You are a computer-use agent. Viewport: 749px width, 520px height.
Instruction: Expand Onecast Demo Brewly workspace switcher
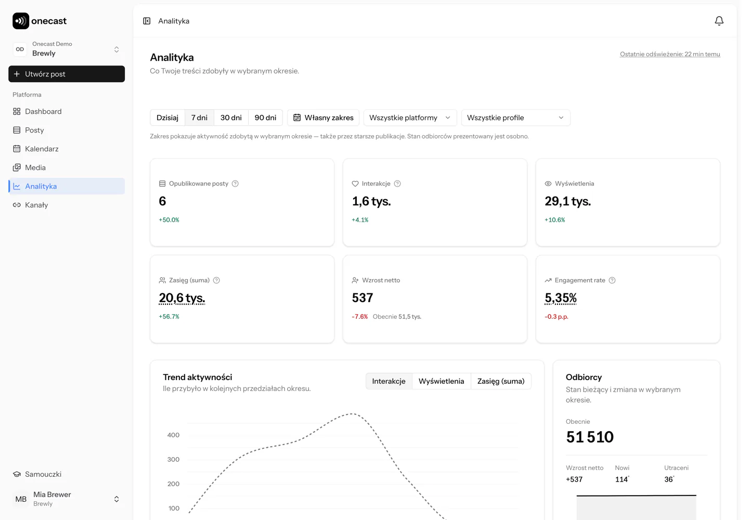[x=67, y=49]
